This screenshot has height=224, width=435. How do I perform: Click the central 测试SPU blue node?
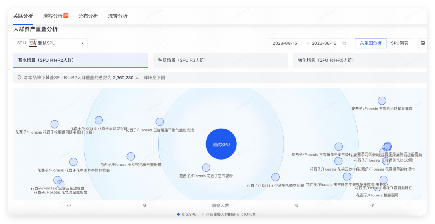coord(221,144)
